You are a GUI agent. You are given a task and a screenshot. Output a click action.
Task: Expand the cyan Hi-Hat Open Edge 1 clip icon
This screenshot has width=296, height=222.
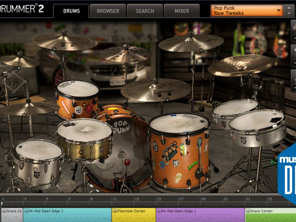click(27, 211)
